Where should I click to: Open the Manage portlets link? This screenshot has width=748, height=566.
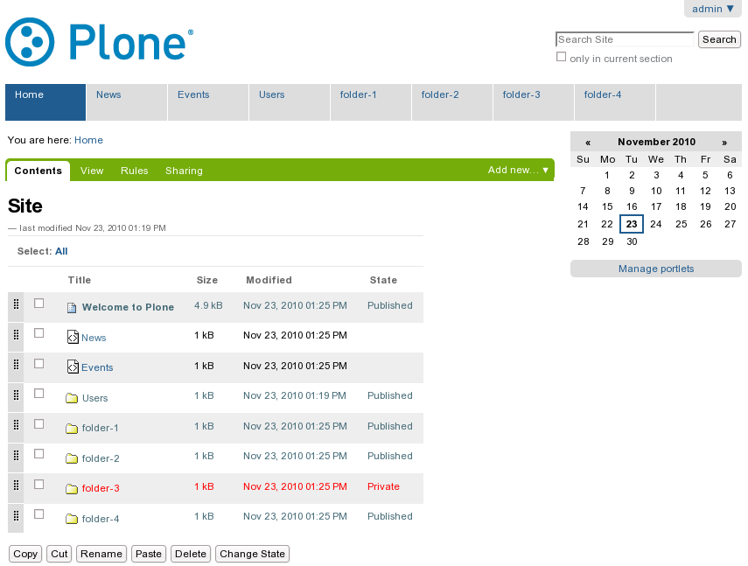pyautogui.click(x=655, y=269)
